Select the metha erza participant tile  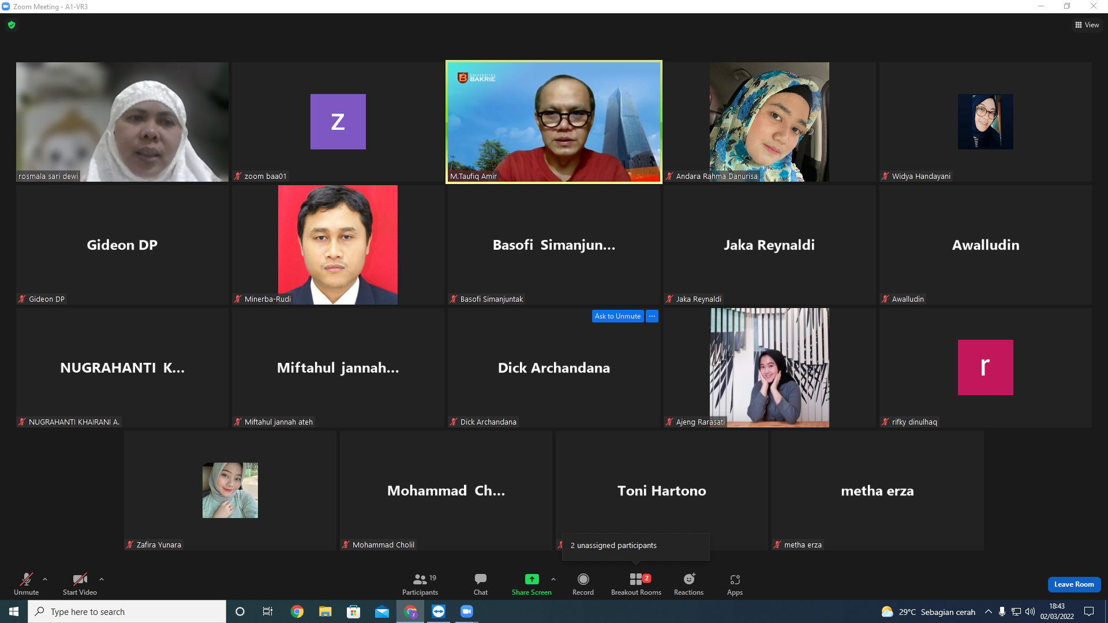point(878,490)
